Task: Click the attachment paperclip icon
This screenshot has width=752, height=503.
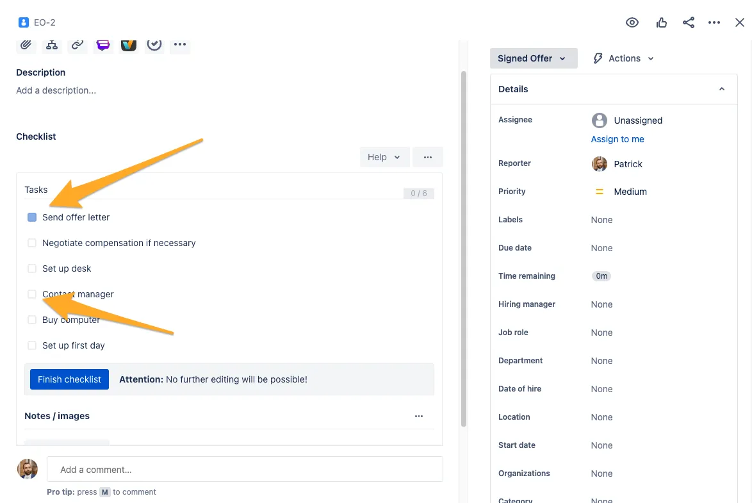Action: [x=26, y=44]
